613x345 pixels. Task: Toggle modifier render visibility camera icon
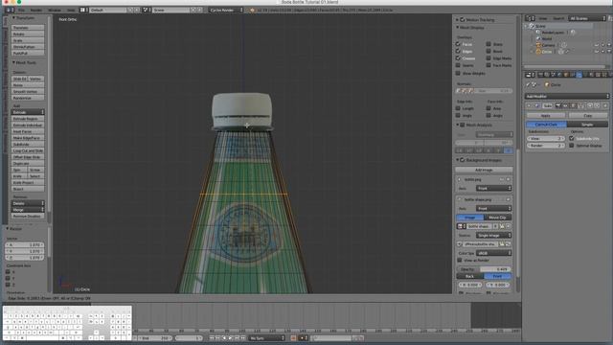click(558, 105)
